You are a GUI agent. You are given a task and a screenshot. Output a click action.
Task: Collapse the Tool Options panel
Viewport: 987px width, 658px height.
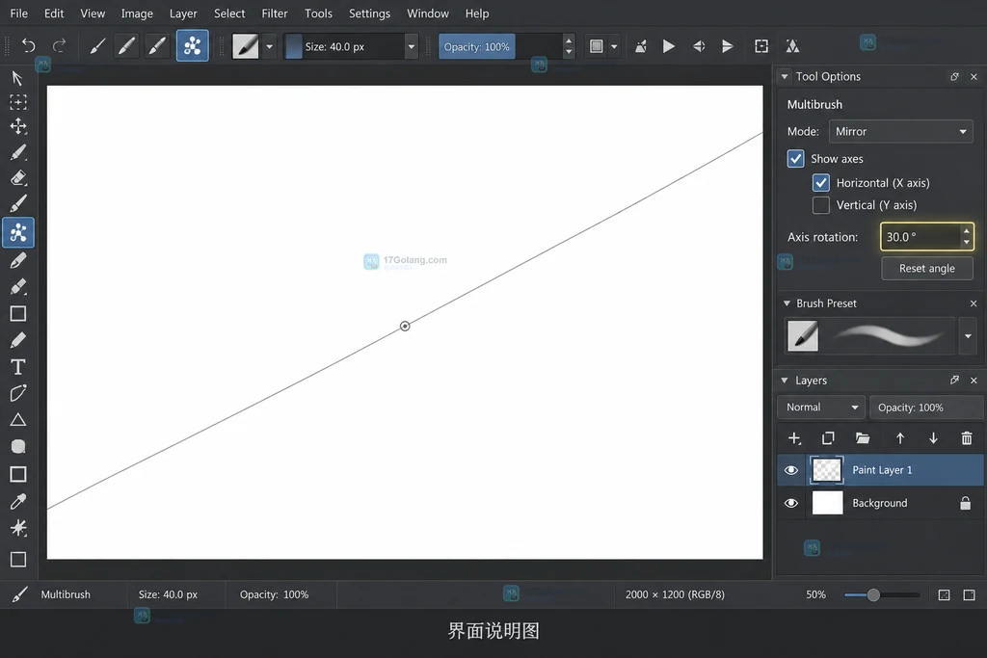[x=785, y=76]
